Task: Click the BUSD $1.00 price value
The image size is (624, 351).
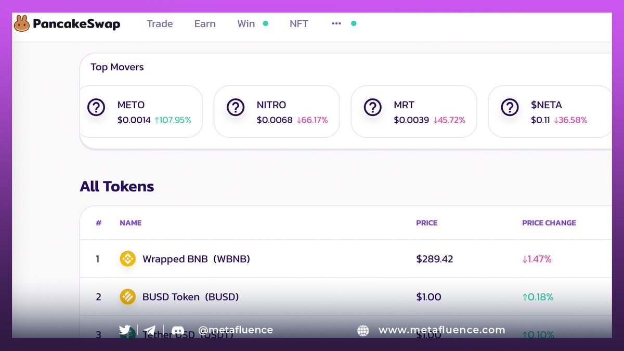Action: pos(429,297)
